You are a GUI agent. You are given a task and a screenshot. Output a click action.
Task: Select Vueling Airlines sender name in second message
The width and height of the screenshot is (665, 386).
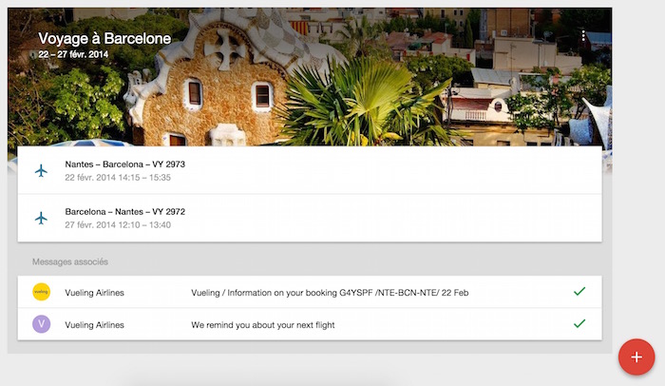coord(94,325)
